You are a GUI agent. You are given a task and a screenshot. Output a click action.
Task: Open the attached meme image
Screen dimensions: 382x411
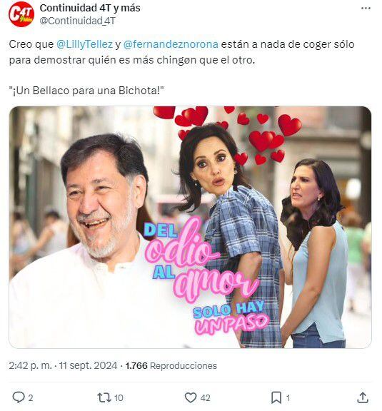[x=190, y=227]
